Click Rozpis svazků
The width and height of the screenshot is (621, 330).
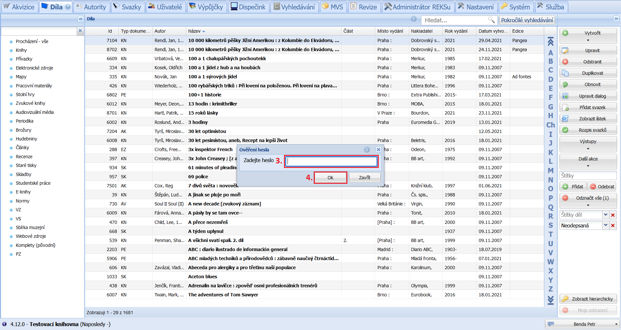coord(588,130)
